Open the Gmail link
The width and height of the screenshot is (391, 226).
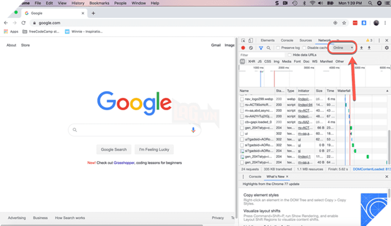coord(216,45)
